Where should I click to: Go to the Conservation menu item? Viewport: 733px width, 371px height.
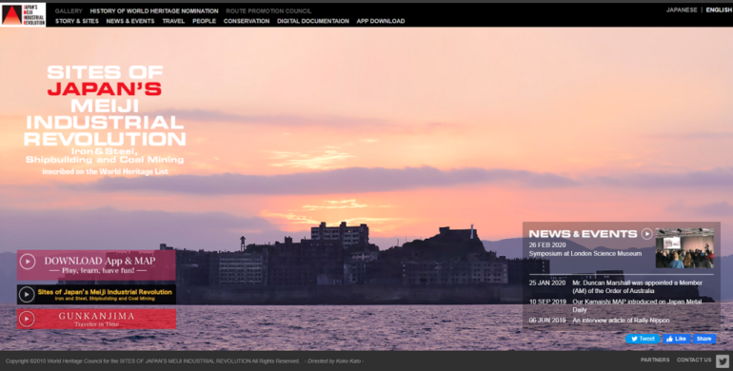(247, 21)
